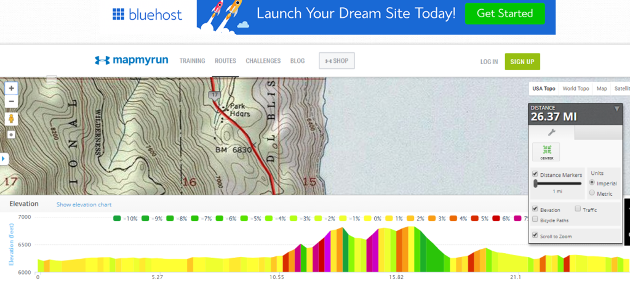Select the Imperial units radio button

coord(592,182)
